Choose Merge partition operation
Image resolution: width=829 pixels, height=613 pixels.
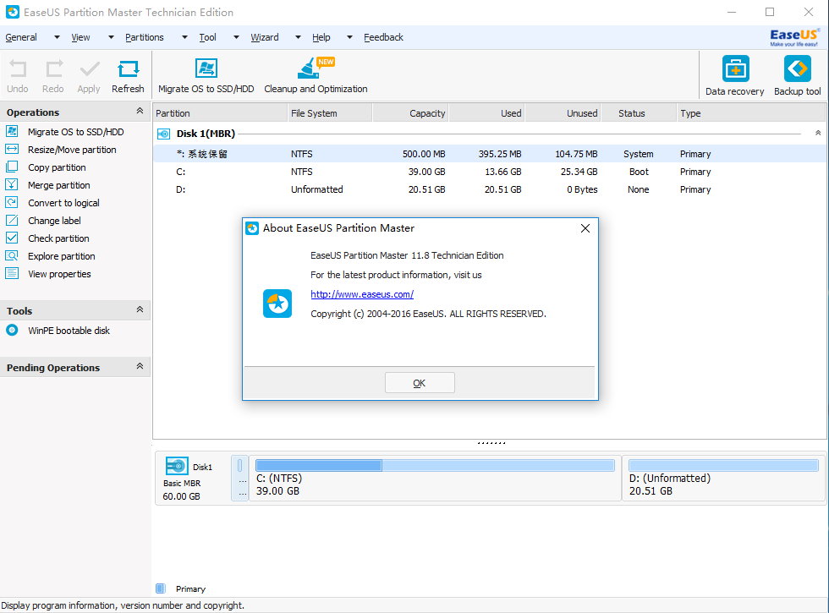(58, 185)
